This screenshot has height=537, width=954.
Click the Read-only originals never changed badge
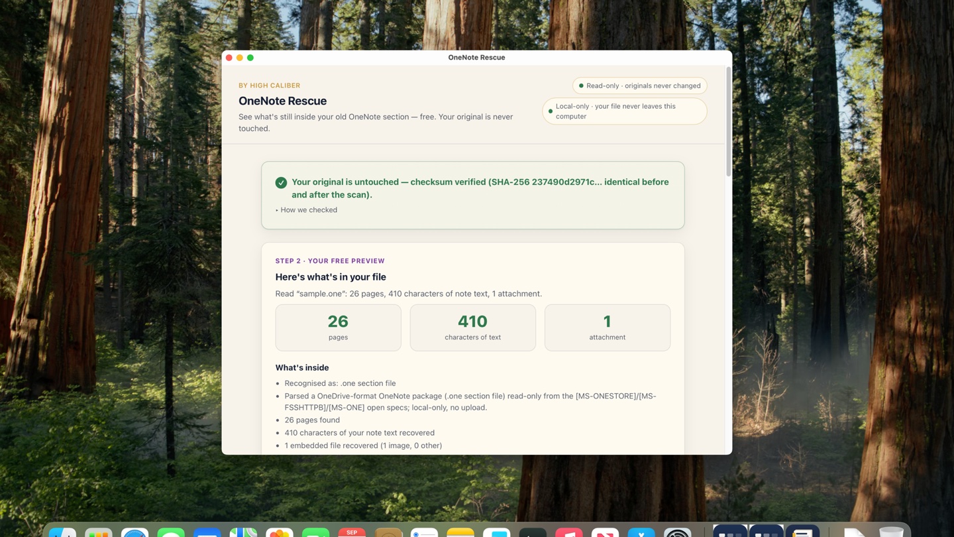click(640, 86)
